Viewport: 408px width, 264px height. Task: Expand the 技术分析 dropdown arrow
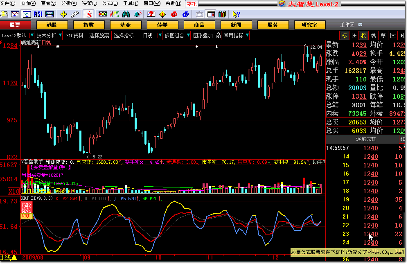(x=60, y=35)
